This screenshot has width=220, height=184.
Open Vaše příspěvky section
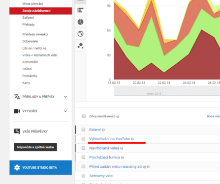click(x=35, y=131)
